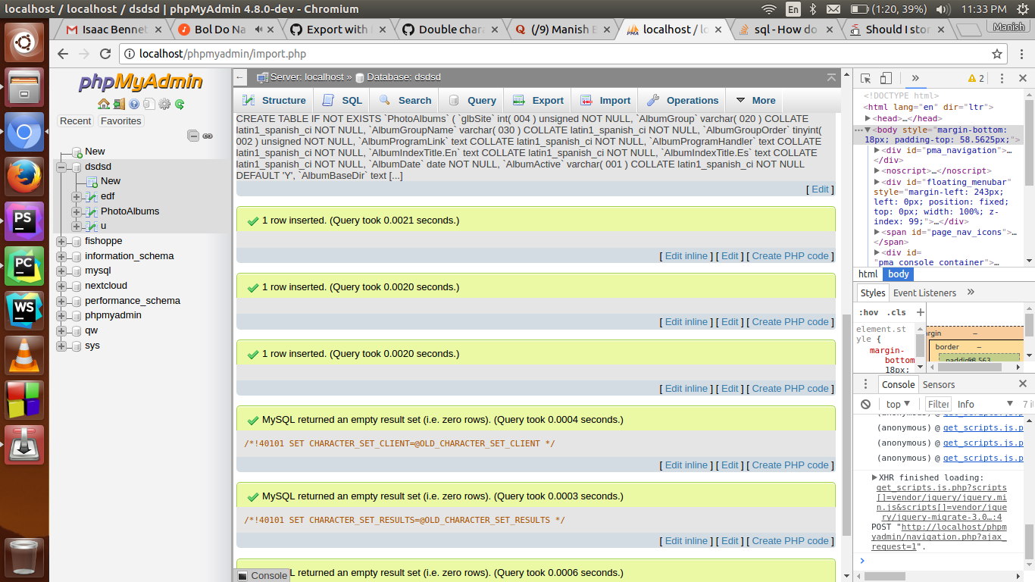Toggle device toolbar icon in DevTools

[886, 78]
